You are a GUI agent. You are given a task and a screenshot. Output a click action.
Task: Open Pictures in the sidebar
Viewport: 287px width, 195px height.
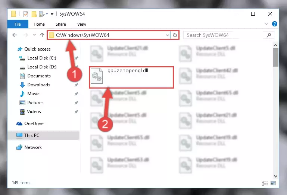click(x=35, y=103)
